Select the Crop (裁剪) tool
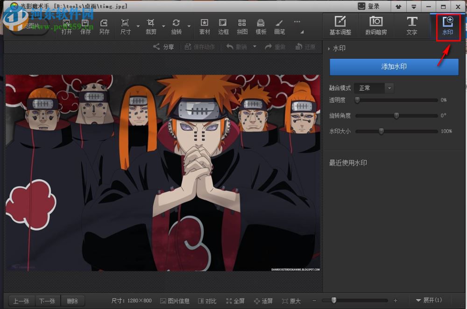Screen dimensions: 467x309 click(150, 27)
